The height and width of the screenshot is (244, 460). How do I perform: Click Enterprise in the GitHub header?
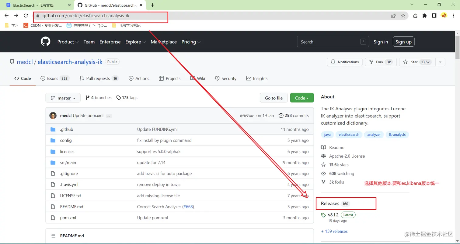click(x=110, y=42)
